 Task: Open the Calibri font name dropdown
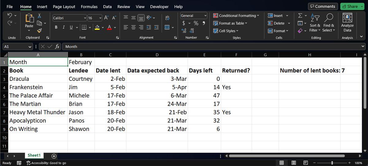(85, 18)
